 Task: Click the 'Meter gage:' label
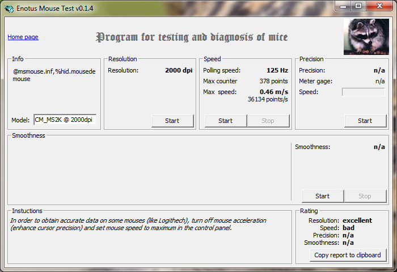tap(315, 81)
